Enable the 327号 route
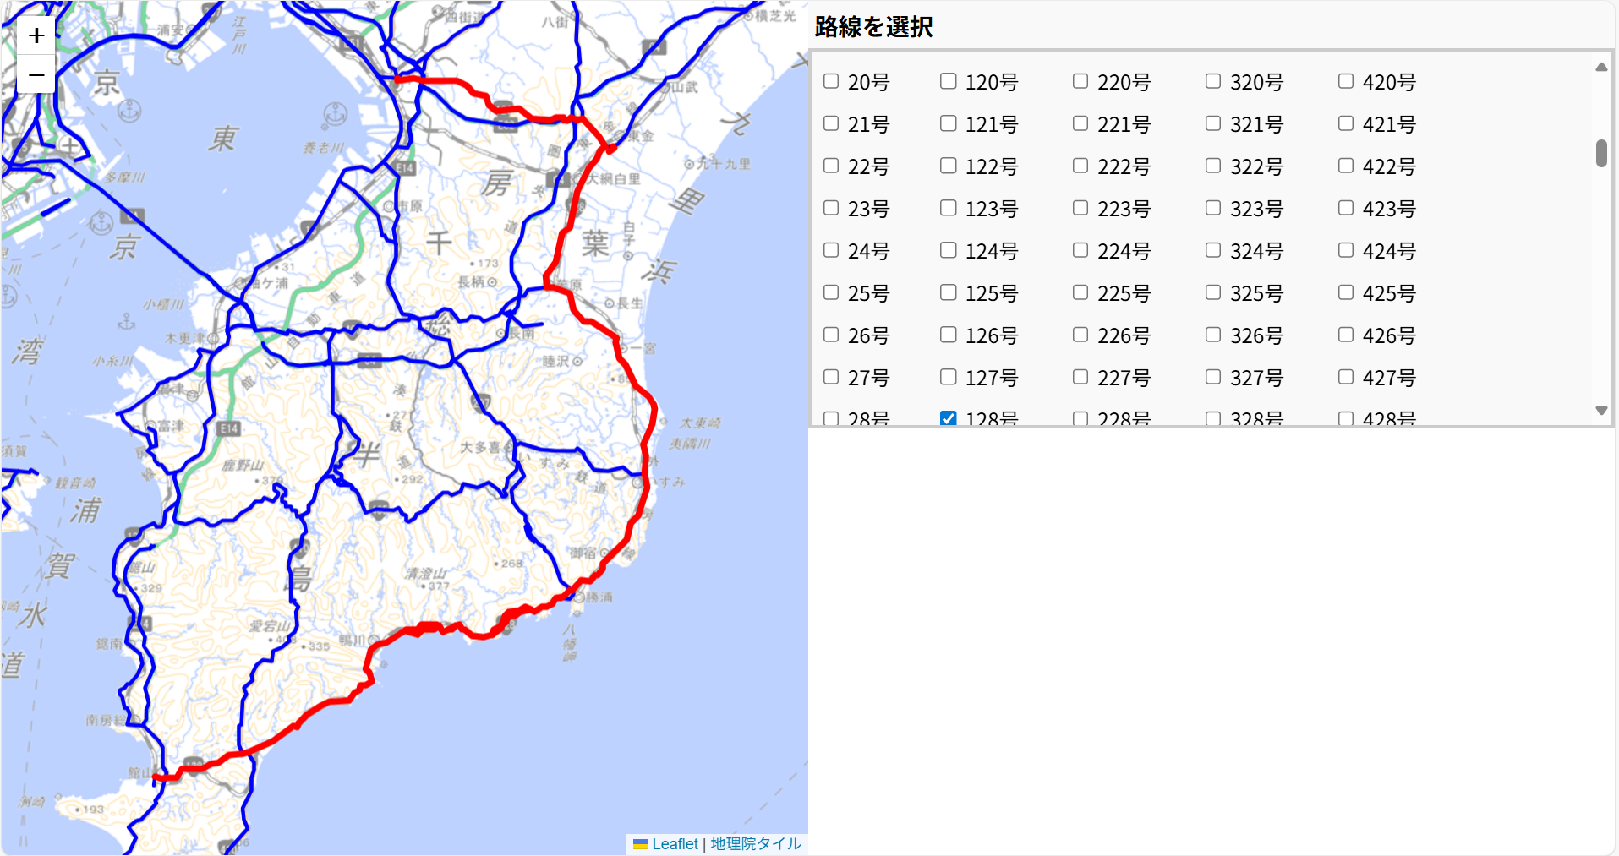Screen dimensions: 1619x856 (x=1212, y=376)
